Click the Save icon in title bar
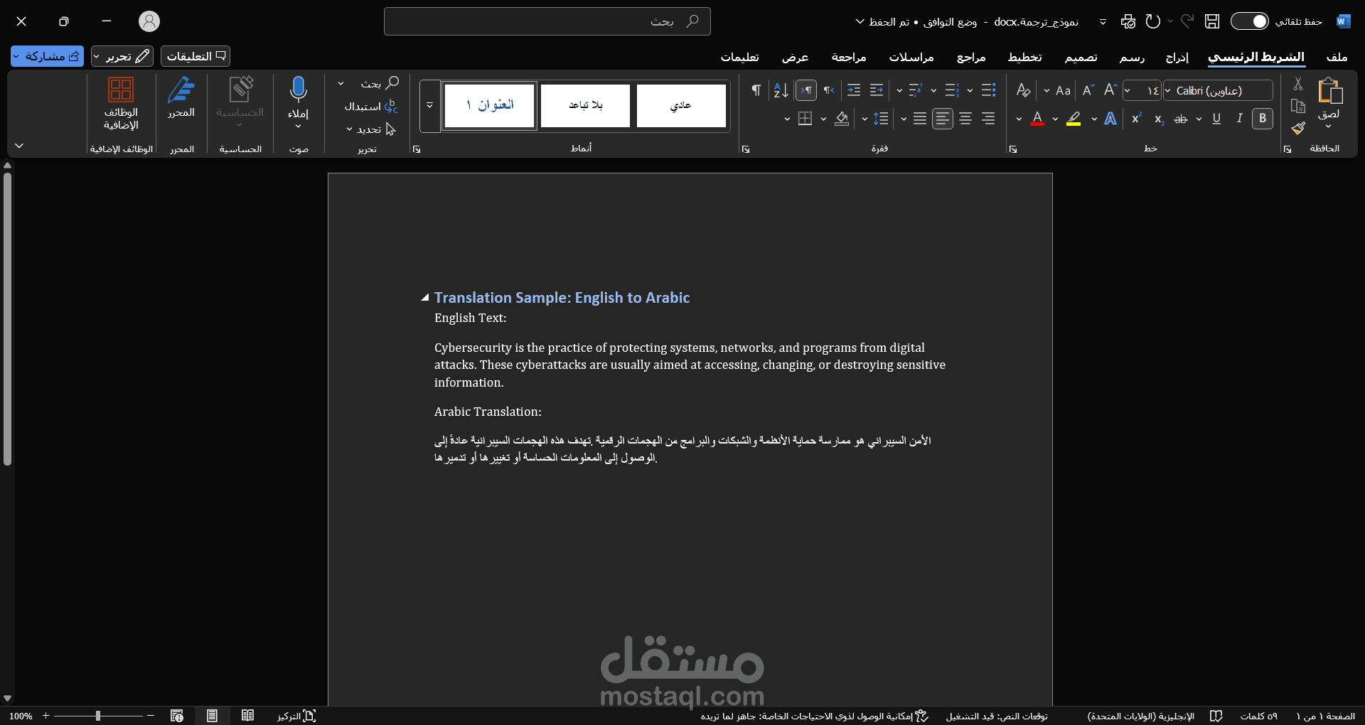This screenshot has height=725, width=1365. click(1212, 21)
